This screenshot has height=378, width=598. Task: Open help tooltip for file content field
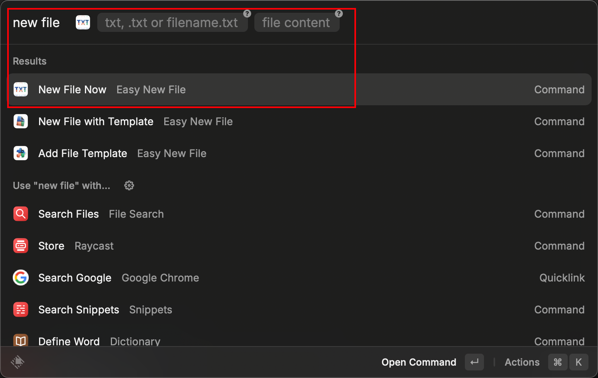click(339, 14)
